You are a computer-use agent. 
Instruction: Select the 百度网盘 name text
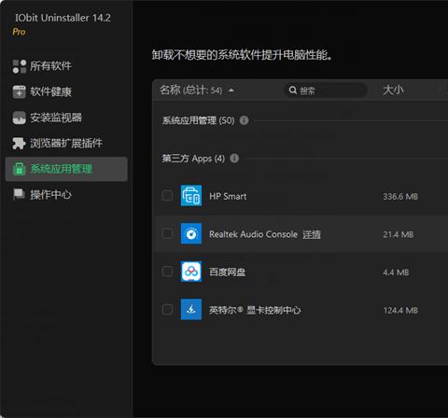click(227, 272)
